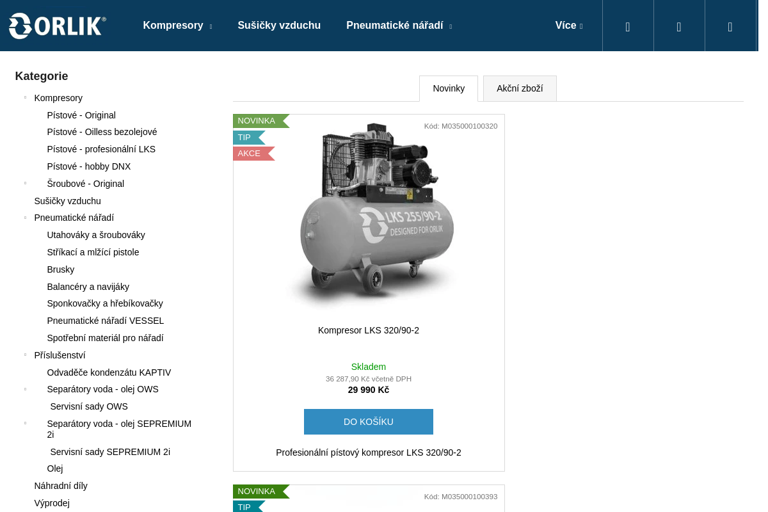Viewport: 768px width, 512px height.
Task: Select Utahováky a šroubováky category
Action: 96,235
